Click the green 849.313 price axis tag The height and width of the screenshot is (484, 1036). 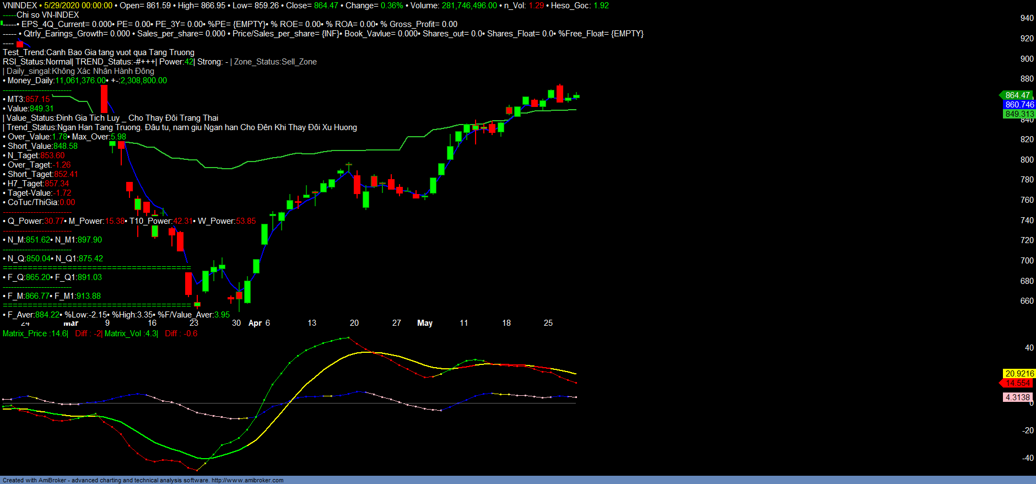tap(1019, 114)
